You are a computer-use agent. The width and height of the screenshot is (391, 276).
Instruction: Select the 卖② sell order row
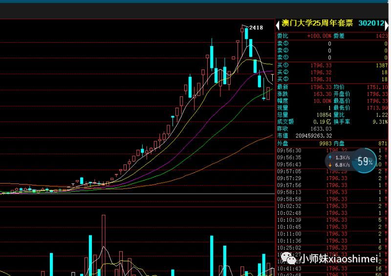point(332,50)
